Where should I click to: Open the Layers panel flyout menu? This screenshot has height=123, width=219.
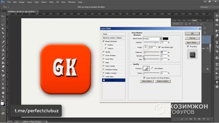coord(212,20)
